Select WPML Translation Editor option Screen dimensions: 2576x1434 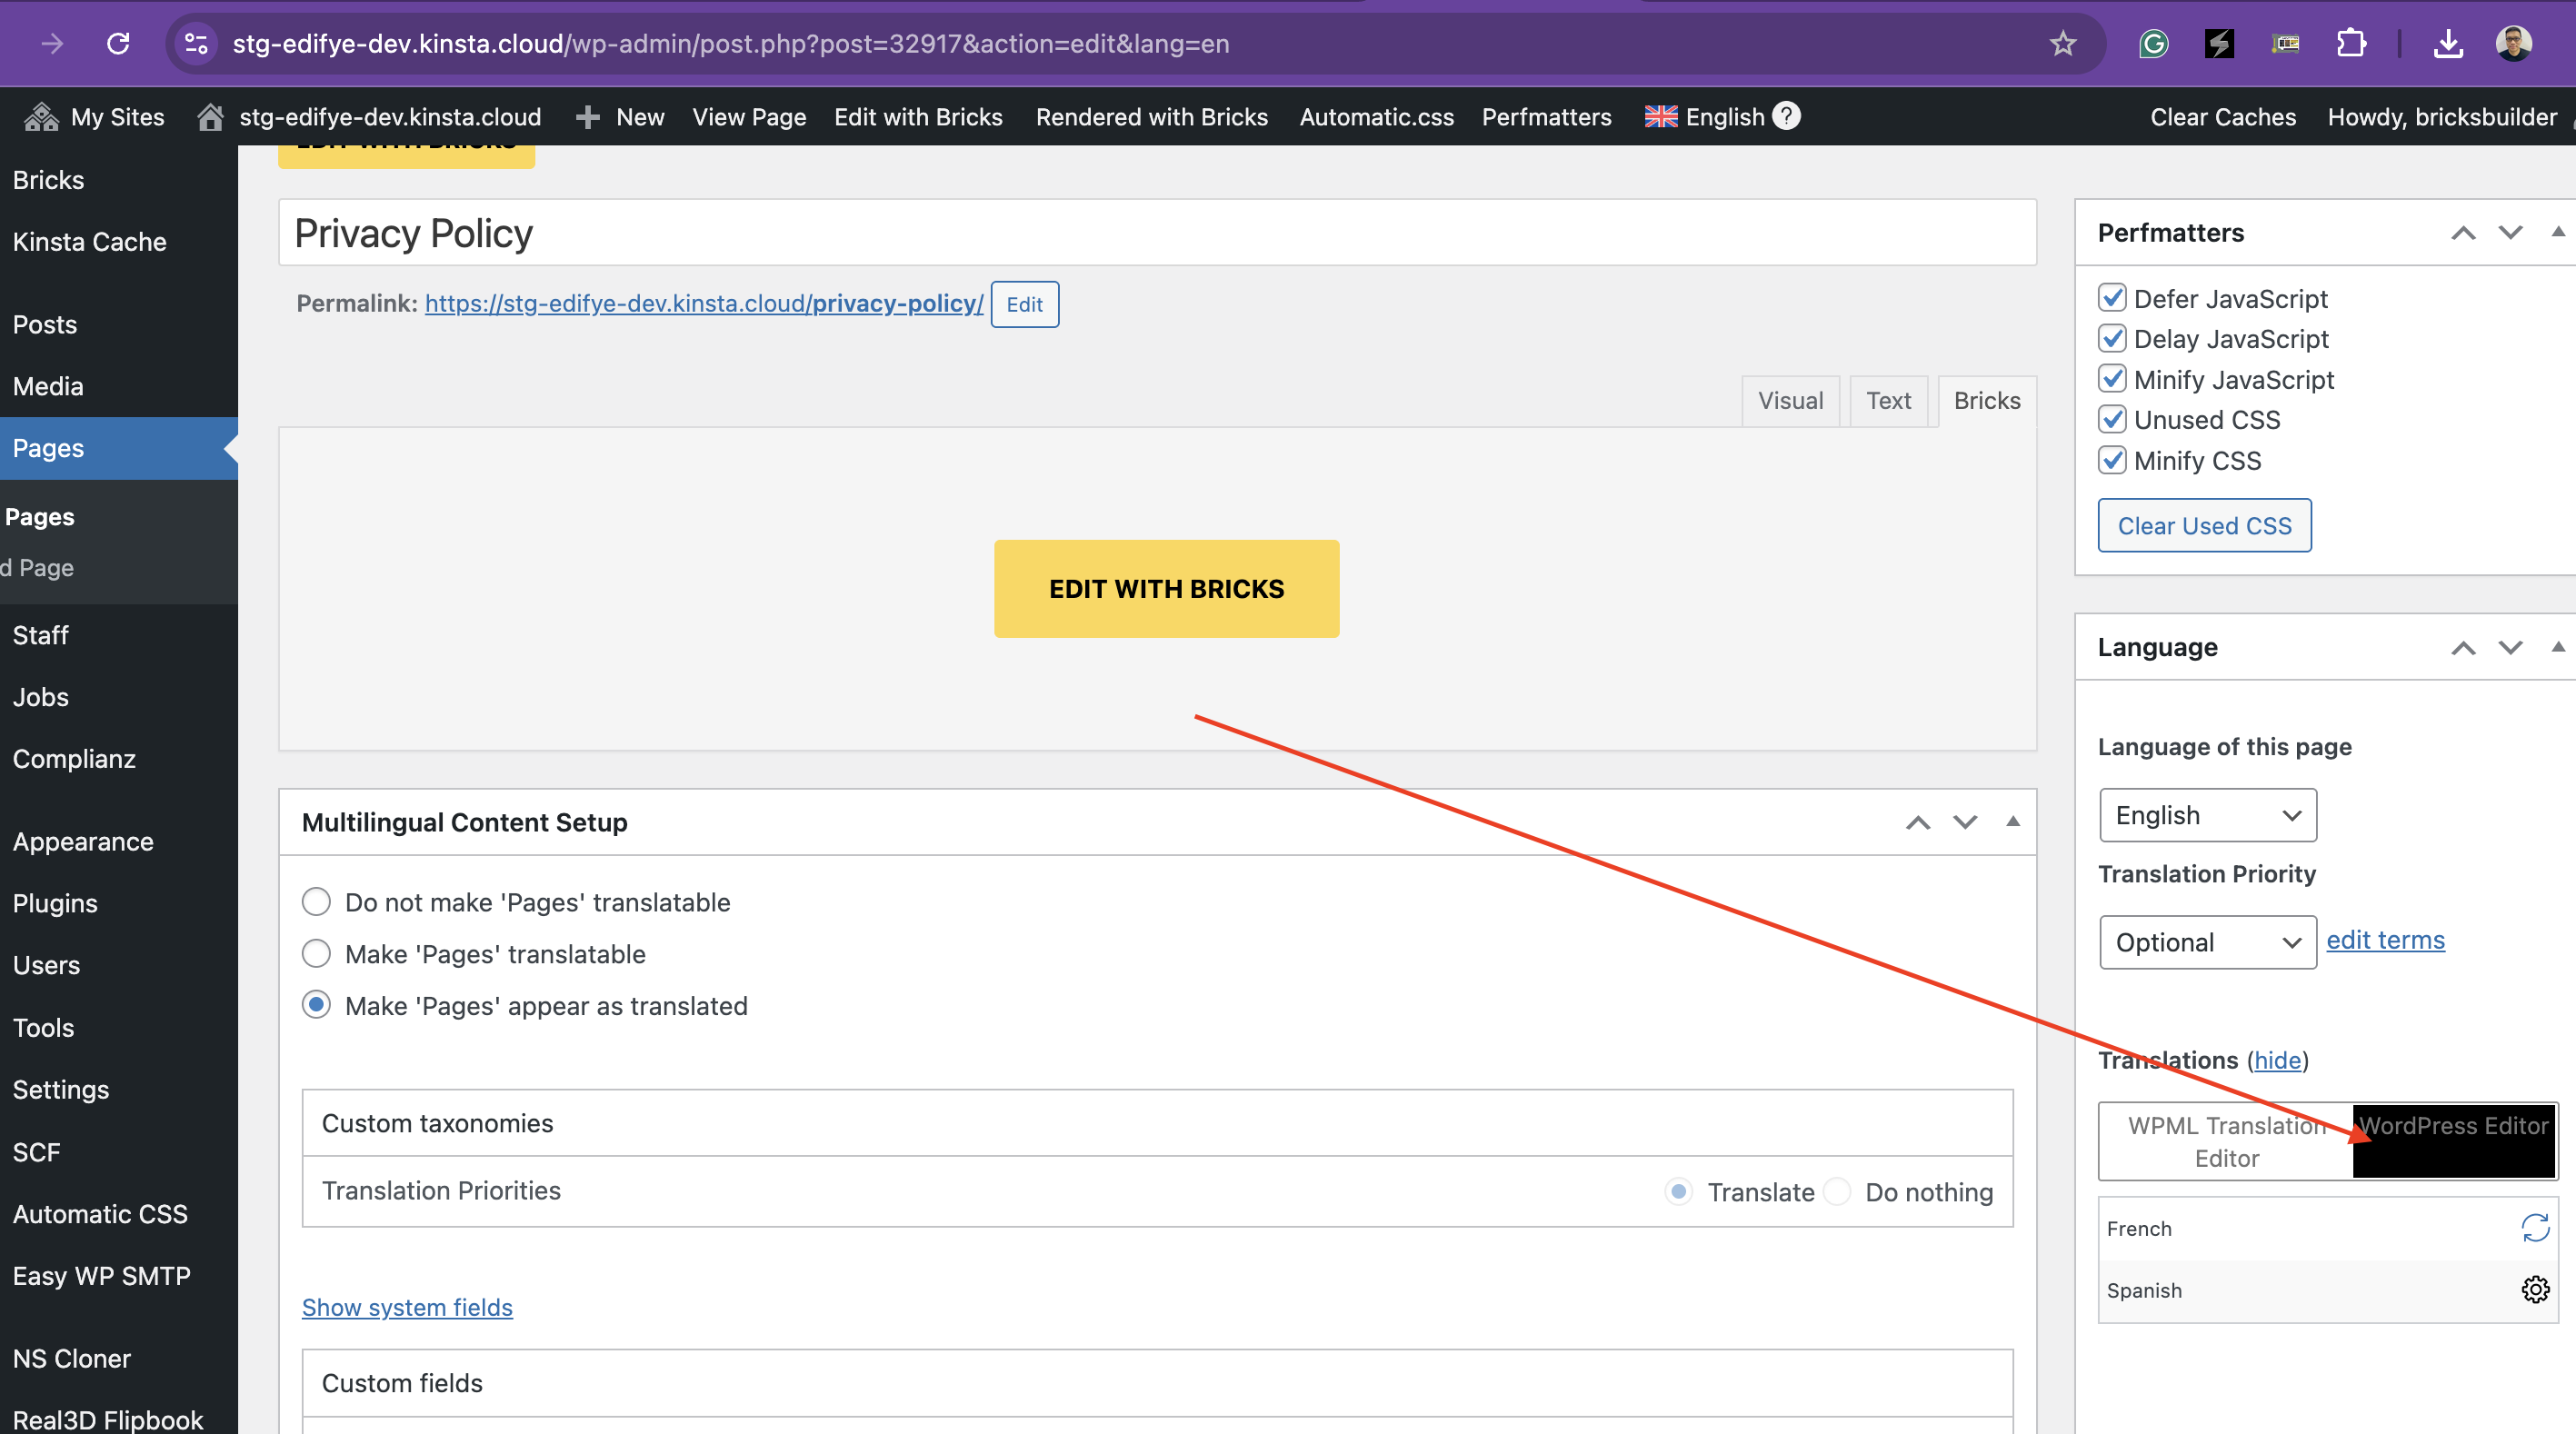tap(2226, 1141)
